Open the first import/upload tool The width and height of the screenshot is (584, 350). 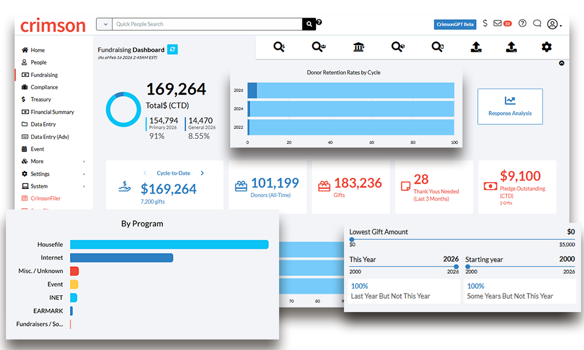476,47
